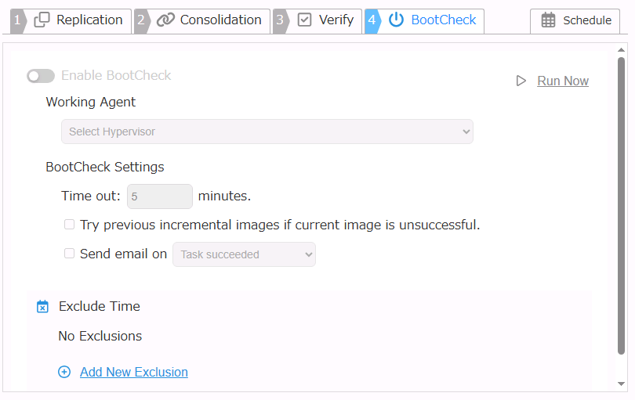Click the vertical scrollbar thumb
The image size is (635, 400).
pos(622,204)
